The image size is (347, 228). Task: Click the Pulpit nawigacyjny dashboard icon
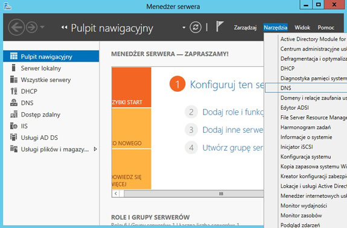[14, 56]
